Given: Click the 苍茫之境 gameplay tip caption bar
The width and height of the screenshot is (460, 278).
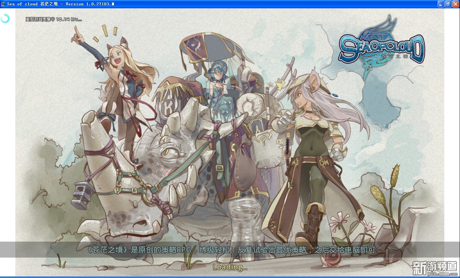Looking at the screenshot, I should pyautogui.click(x=230, y=250).
